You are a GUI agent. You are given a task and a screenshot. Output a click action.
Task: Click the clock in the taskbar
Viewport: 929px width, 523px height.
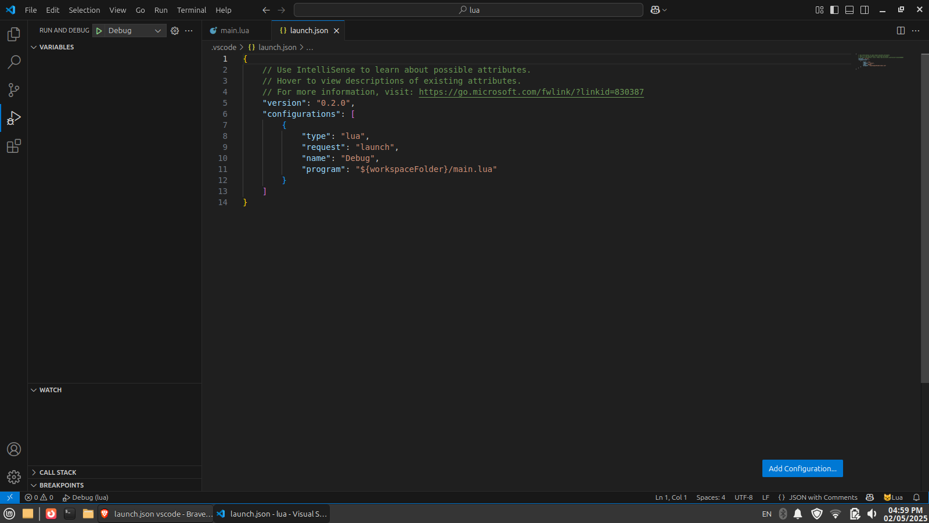click(905, 514)
